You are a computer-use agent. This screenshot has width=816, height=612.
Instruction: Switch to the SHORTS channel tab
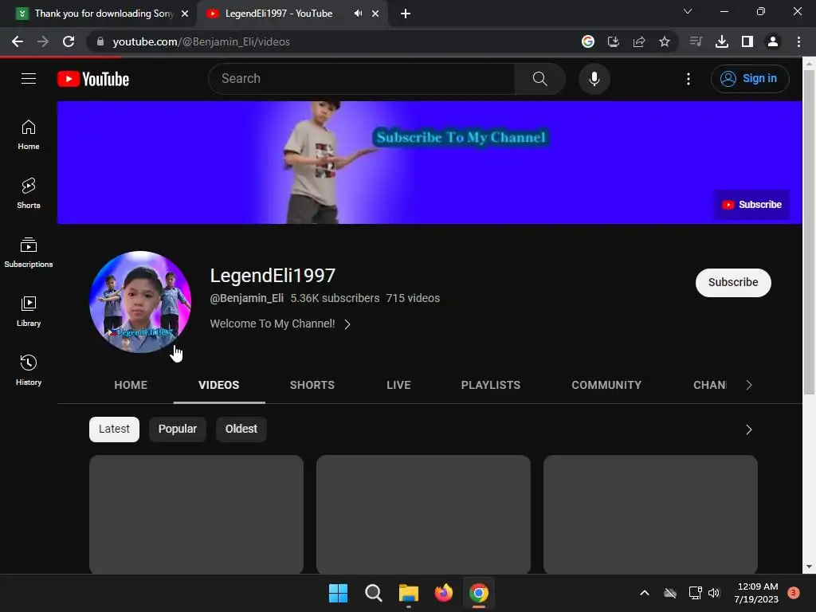[x=312, y=385]
